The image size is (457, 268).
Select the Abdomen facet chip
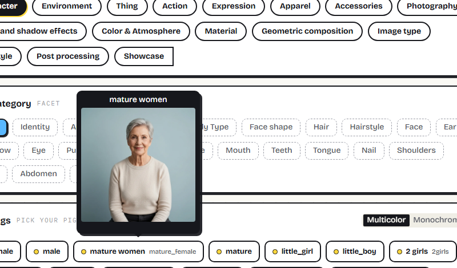pyautogui.click(x=38, y=174)
